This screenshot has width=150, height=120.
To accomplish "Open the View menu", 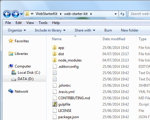I will point(30,23).
